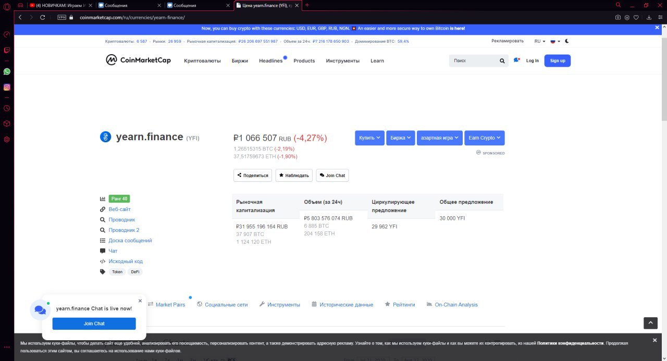Dismiss the blue promo banner
667x361 pixels.
(x=657, y=28)
